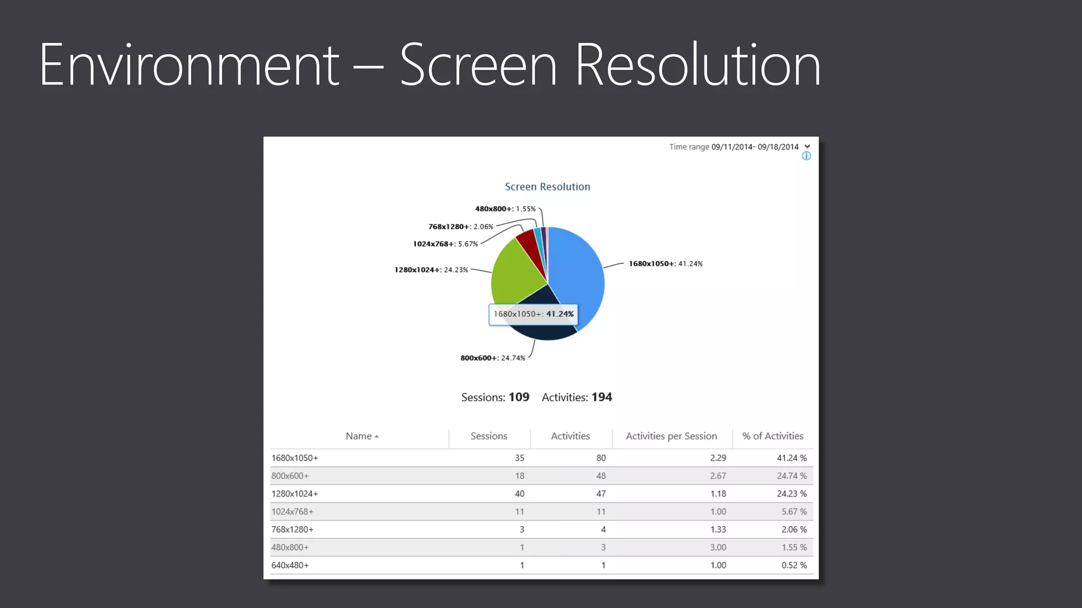Click the 2.67 activities per session cell
The width and height of the screenshot is (1082, 608).
pos(718,476)
